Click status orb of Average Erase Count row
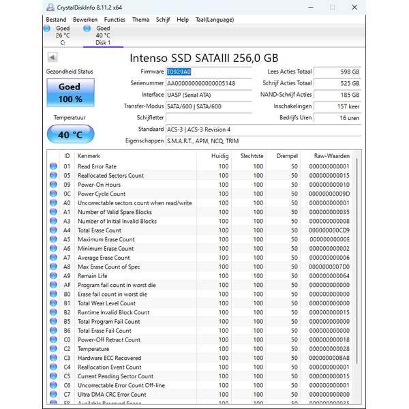The width and height of the screenshot is (409, 409). pyautogui.click(x=53, y=258)
